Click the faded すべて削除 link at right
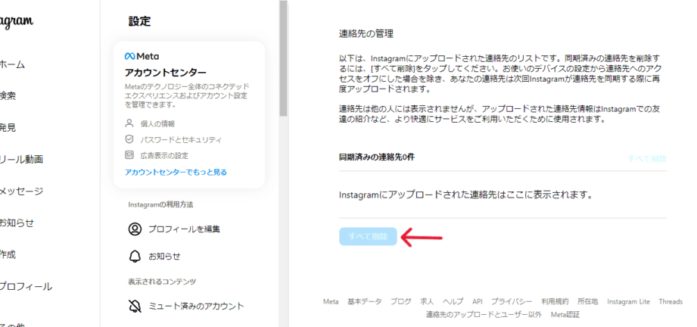This screenshot has width=697, height=327. pyautogui.click(x=647, y=159)
